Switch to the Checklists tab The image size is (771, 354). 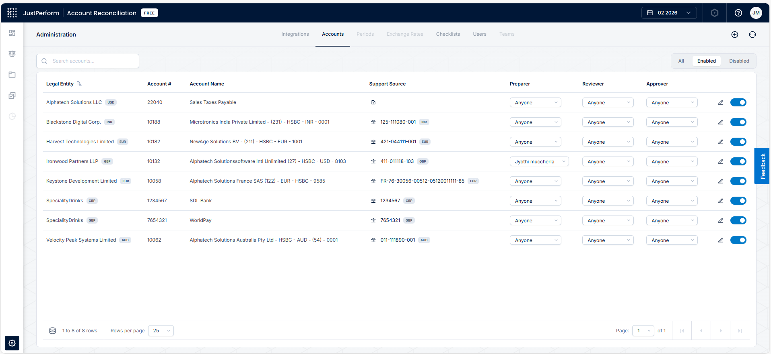pos(448,34)
